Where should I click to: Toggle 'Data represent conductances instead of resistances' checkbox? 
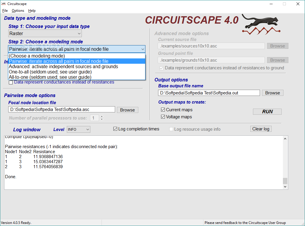[11, 83]
